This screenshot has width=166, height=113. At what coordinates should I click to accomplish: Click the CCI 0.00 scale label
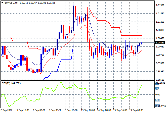click(158, 95)
